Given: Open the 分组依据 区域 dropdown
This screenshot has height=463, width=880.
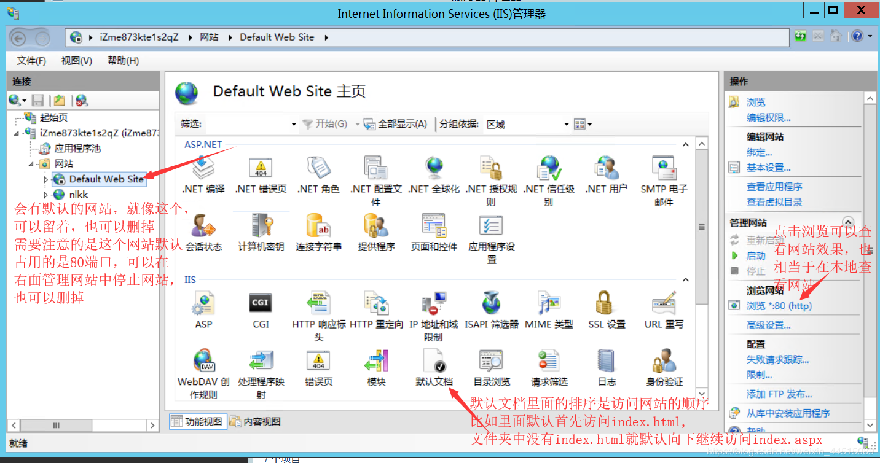Looking at the screenshot, I should (565, 123).
